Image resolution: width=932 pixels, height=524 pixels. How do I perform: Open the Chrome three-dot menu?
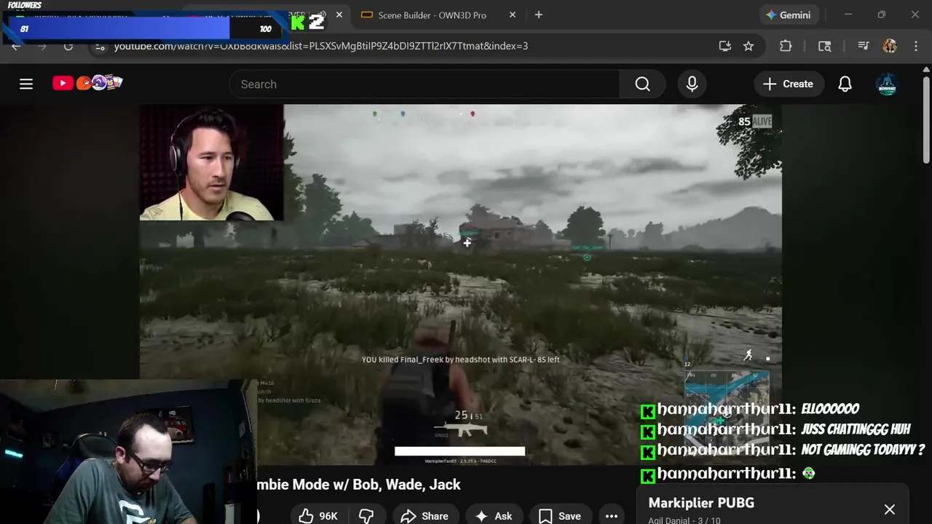pyautogui.click(x=916, y=46)
